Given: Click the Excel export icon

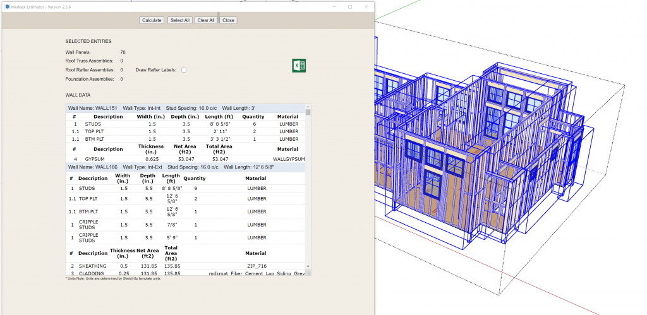Looking at the screenshot, I should (299, 66).
